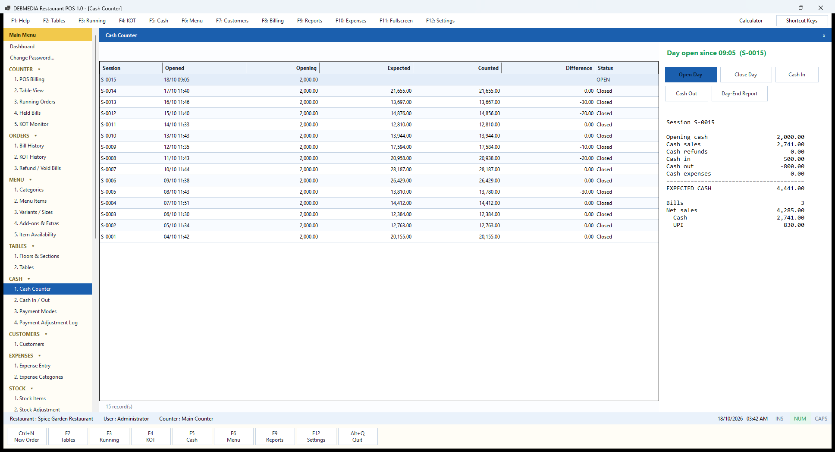Open Refund / Void Bills
The height and width of the screenshot is (452, 835).
pyautogui.click(x=47, y=168)
